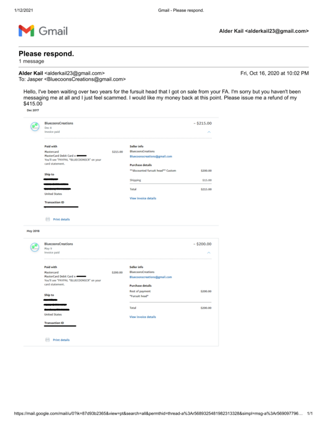Click the sender alderkail23@gmail.com address line

(62, 73)
